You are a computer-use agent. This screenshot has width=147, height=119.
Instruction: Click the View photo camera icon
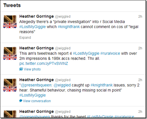tap(21, 69)
